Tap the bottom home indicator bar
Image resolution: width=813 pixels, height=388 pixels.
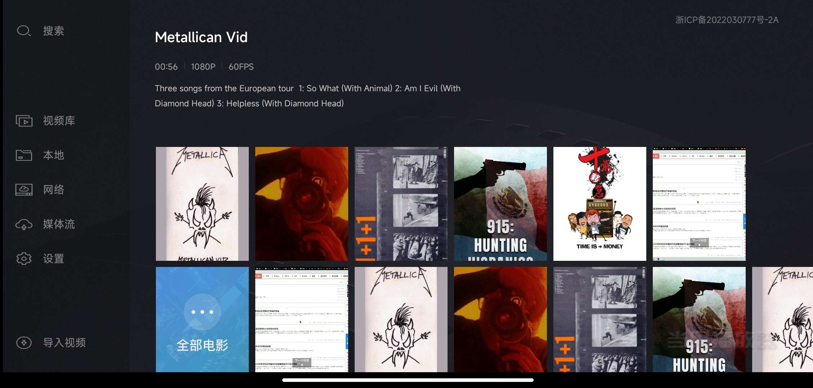click(408, 380)
